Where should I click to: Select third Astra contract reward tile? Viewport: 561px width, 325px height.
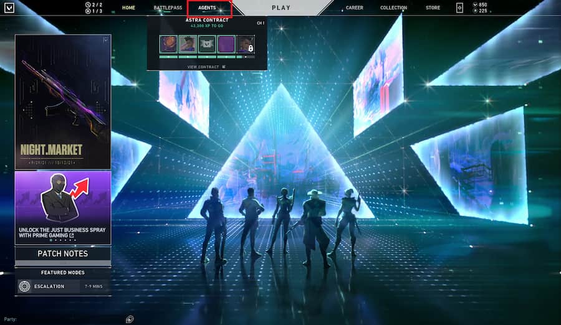click(x=207, y=44)
